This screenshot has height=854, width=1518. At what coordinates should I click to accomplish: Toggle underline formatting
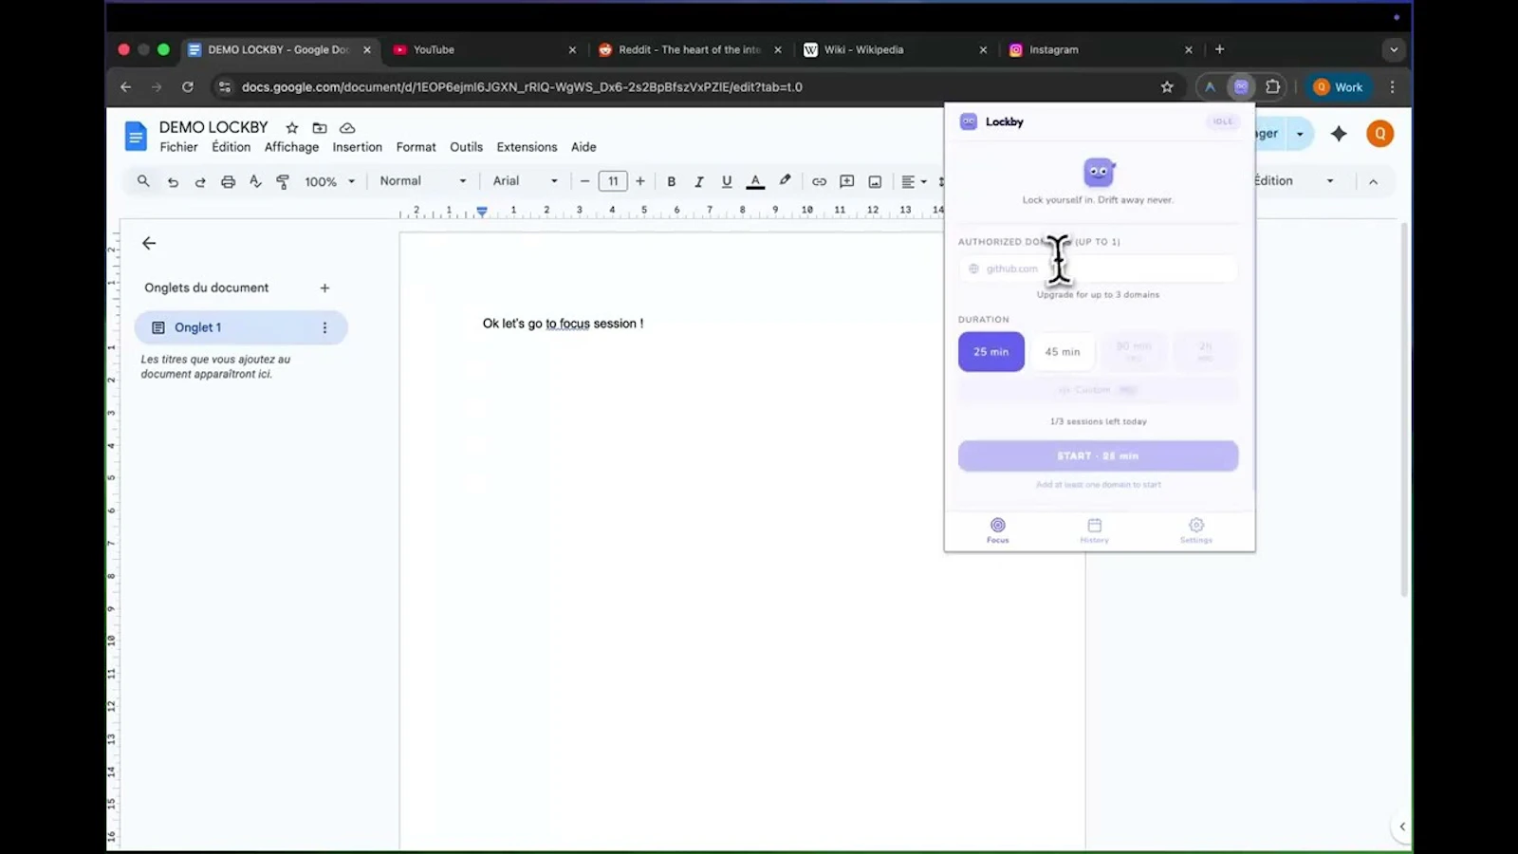pyautogui.click(x=726, y=180)
